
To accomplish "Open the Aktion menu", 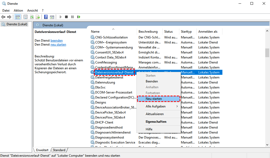I will click(x=18, y=11).
